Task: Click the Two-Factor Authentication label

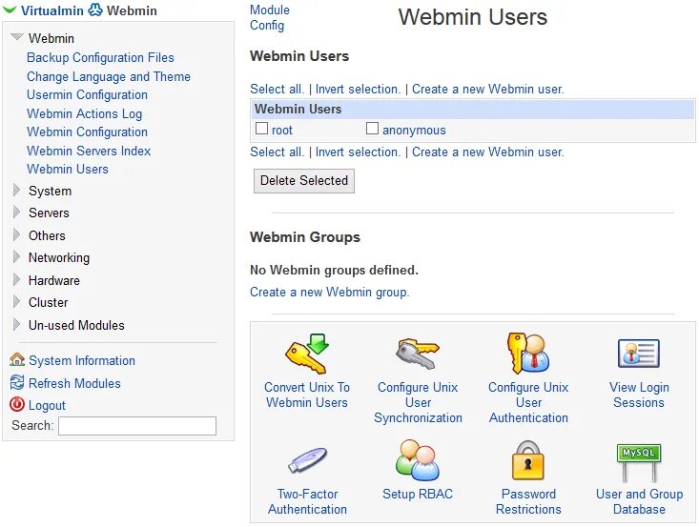Action: click(307, 501)
